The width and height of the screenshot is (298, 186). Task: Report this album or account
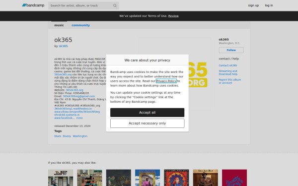pyautogui.click(x=229, y=81)
